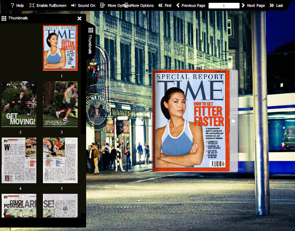295x231 pixels.
Task: Click the double left arrow First icon
Action: pos(160,6)
